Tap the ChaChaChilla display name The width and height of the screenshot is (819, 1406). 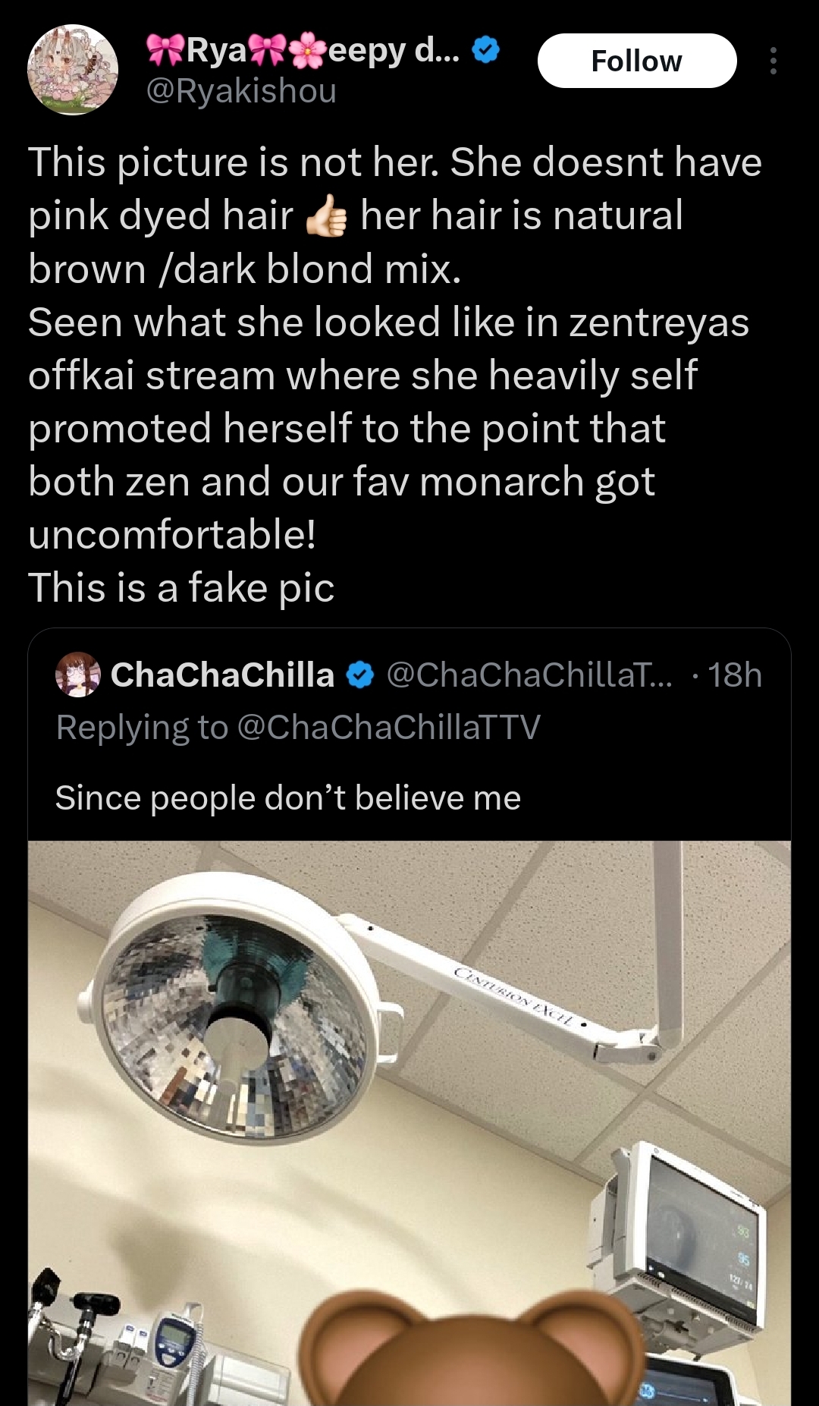(x=222, y=675)
